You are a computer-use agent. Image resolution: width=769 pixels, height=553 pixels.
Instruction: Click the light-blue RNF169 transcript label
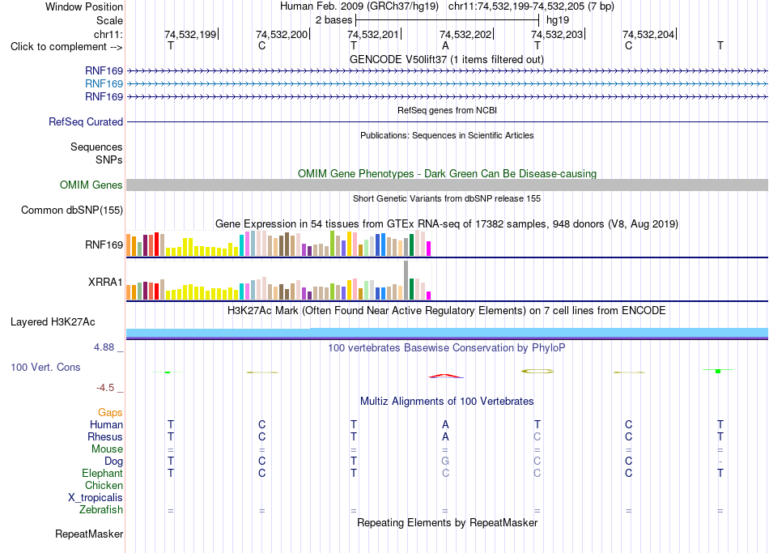[104, 84]
